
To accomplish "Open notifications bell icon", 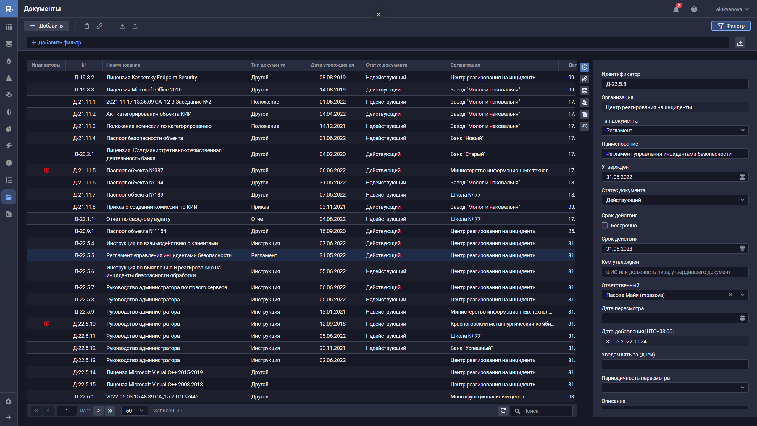I will click(x=676, y=9).
